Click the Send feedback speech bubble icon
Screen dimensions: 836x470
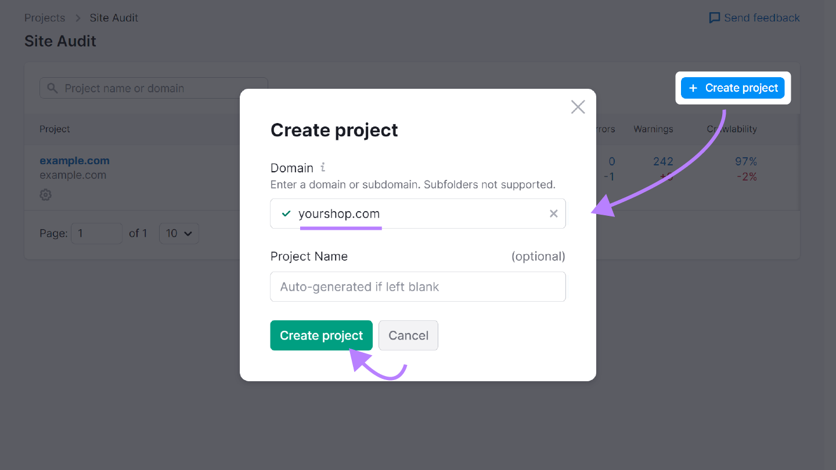pos(715,17)
